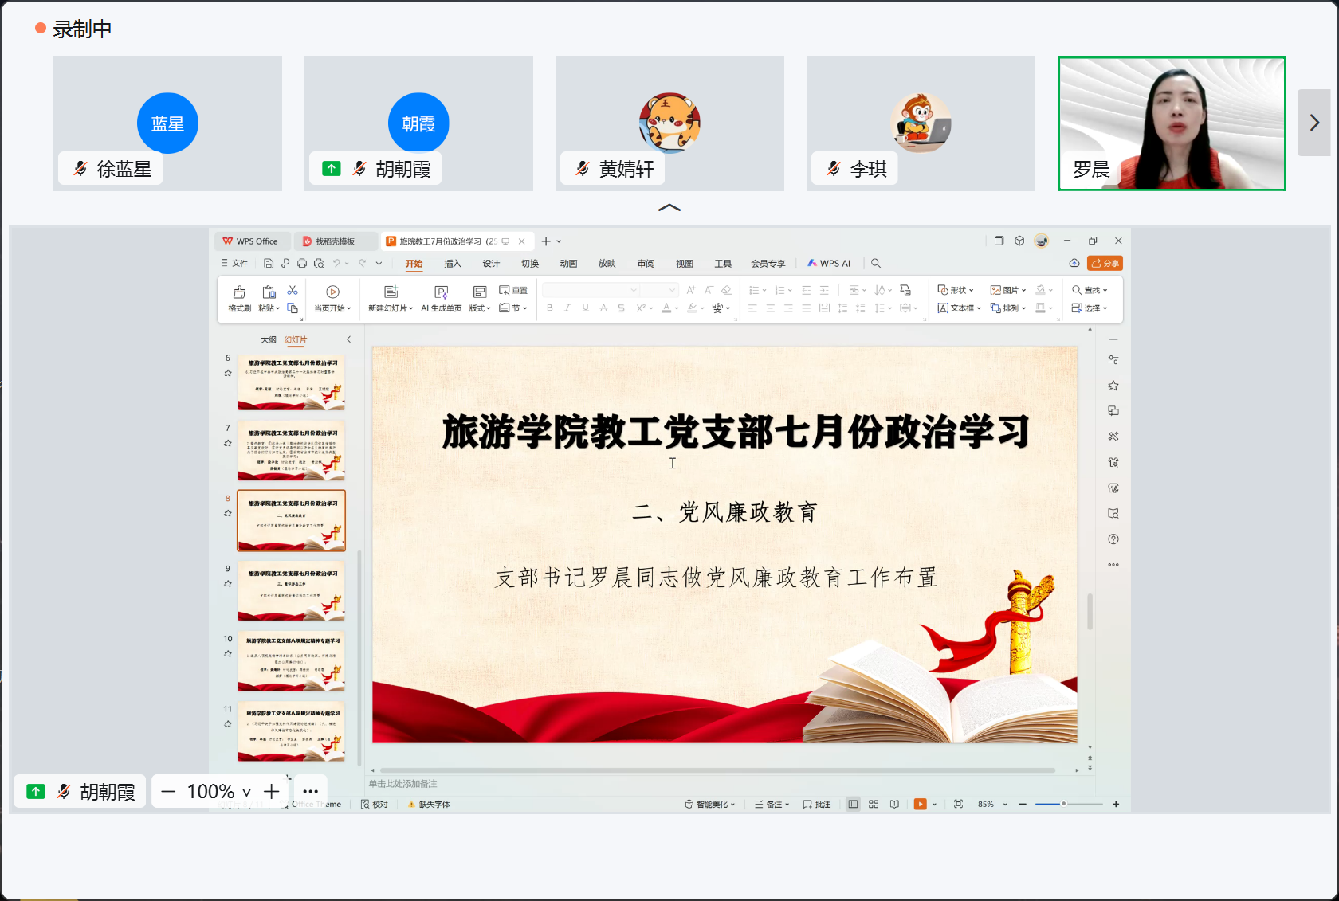The image size is (1339, 901).
Task: Open the 文件 file menu
Action: click(x=235, y=264)
